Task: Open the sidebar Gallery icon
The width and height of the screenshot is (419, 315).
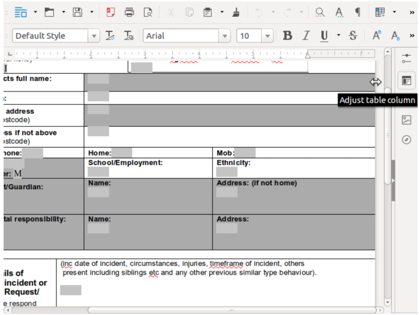Action: click(x=406, y=120)
